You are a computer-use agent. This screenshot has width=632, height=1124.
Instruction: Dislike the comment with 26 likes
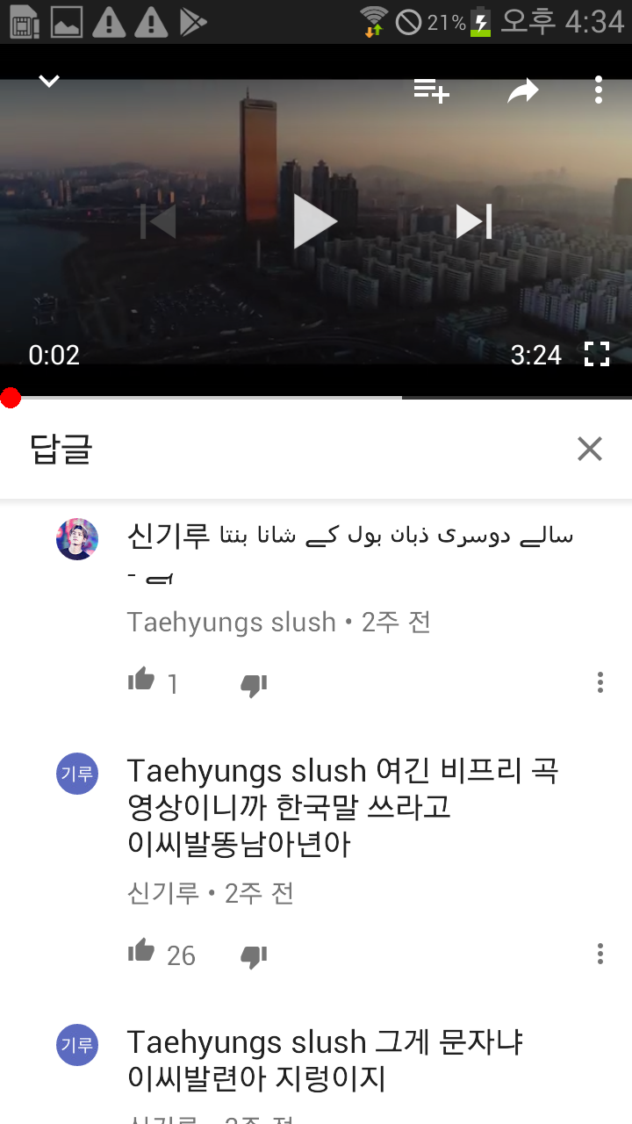point(254,956)
